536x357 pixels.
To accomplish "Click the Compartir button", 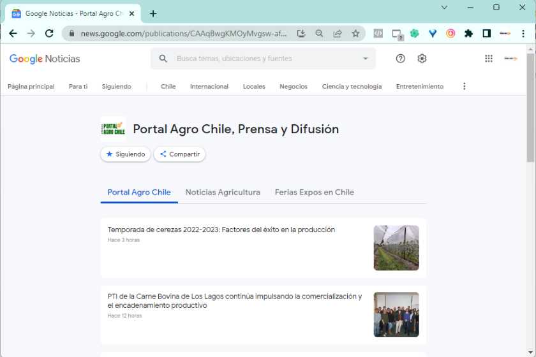I will pos(180,154).
